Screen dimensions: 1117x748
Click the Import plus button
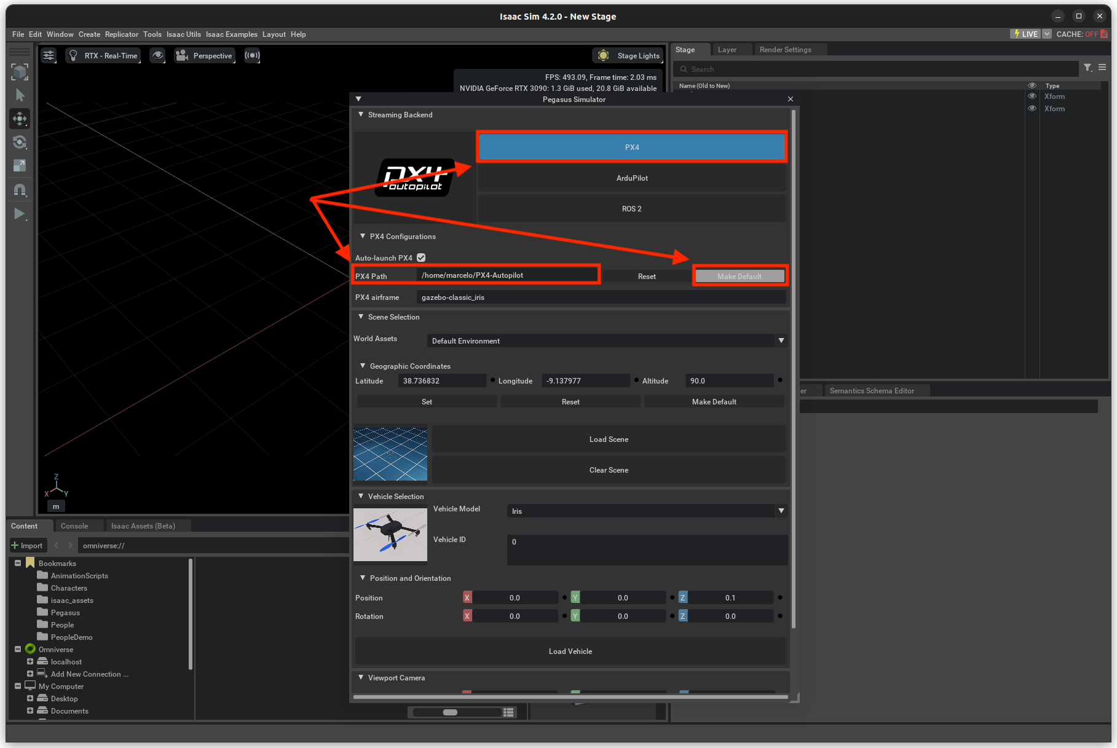click(27, 545)
